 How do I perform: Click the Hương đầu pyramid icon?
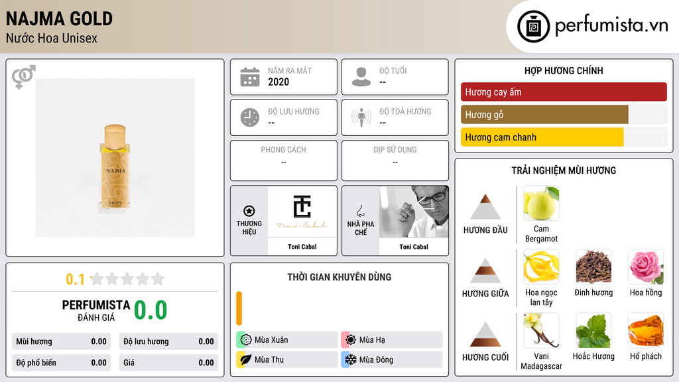click(x=485, y=207)
